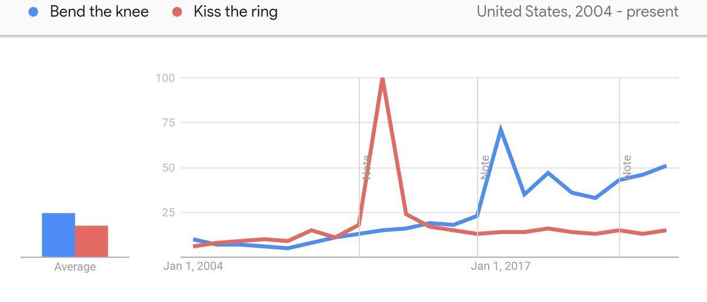Screen dimensions: 707x302
Task: Click the red Average bar
Action: click(x=91, y=241)
